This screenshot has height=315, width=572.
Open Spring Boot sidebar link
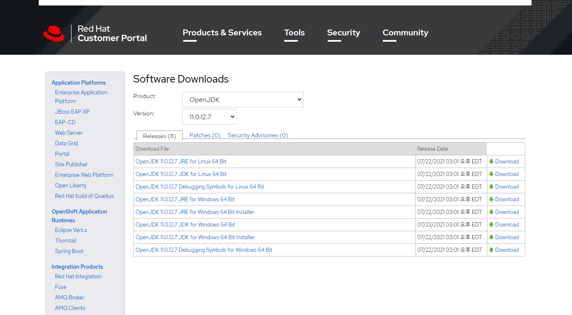point(69,251)
